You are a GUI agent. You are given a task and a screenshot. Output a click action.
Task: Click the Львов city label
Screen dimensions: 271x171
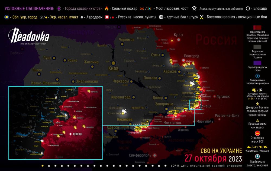[37, 70]
